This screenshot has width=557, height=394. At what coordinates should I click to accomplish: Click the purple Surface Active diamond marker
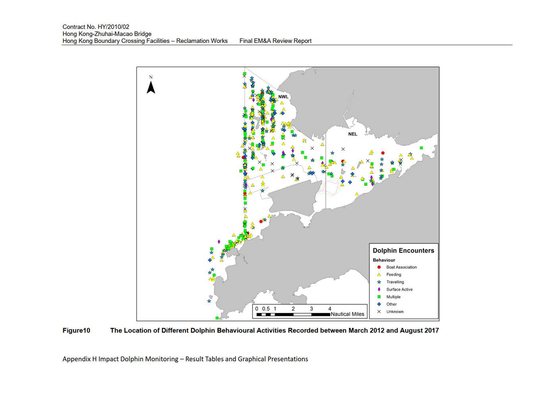[x=379, y=290]
